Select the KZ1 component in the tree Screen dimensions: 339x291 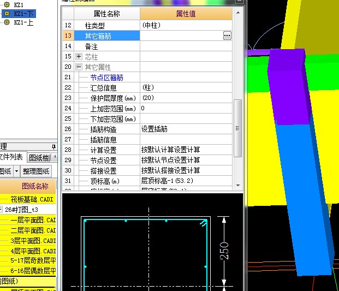tap(19, 4)
